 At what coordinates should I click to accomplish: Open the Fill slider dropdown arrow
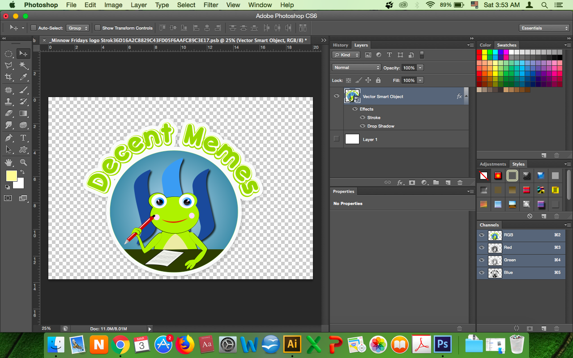click(420, 80)
